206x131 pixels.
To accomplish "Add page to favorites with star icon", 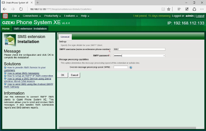I will [169, 9].
